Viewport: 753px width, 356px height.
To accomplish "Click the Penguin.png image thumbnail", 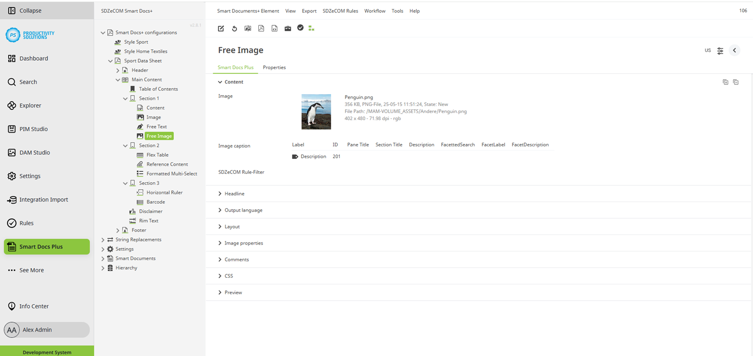I will coord(316,111).
